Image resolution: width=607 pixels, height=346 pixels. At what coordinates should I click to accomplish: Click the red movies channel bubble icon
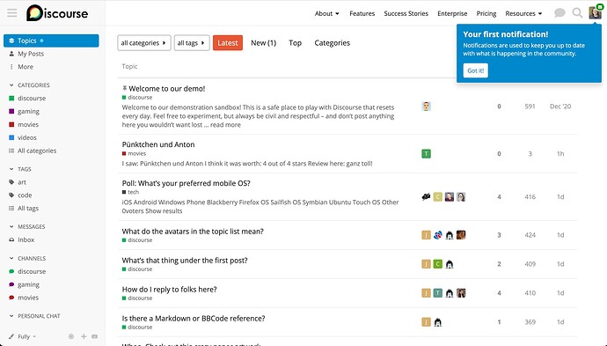point(11,298)
